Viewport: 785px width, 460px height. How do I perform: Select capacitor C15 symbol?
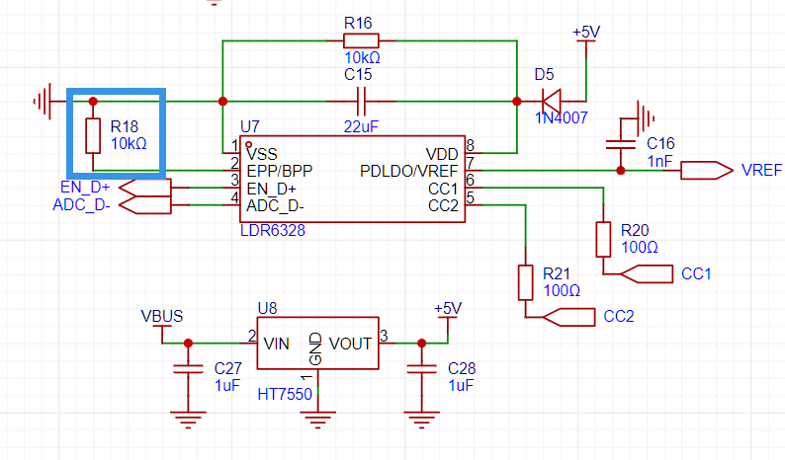pos(361,102)
